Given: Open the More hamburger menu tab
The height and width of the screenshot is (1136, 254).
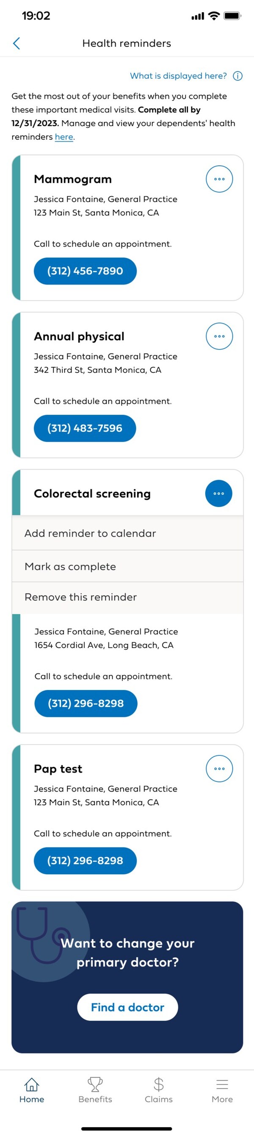Looking at the screenshot, I should point(222,1084).
